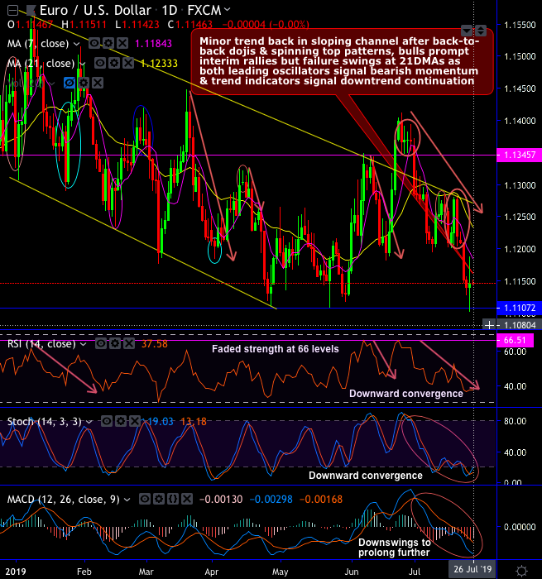Select the MA (7, close) legend label
Viewport: 542px width, 579px height.
pos(38,44)
